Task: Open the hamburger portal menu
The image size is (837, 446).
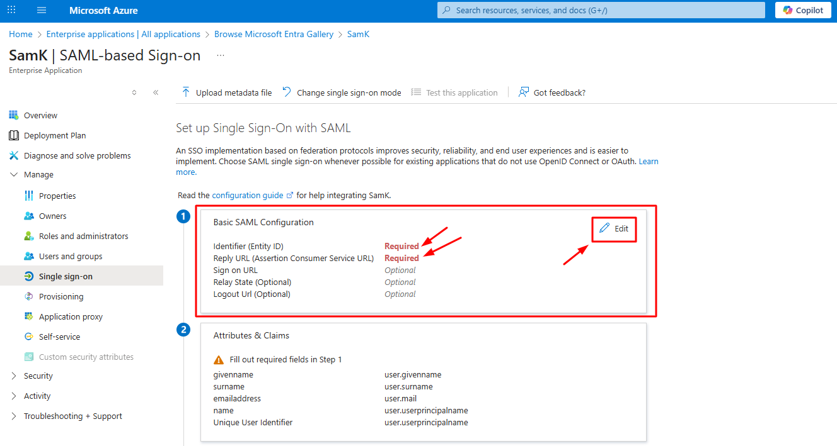Action: 42,10
